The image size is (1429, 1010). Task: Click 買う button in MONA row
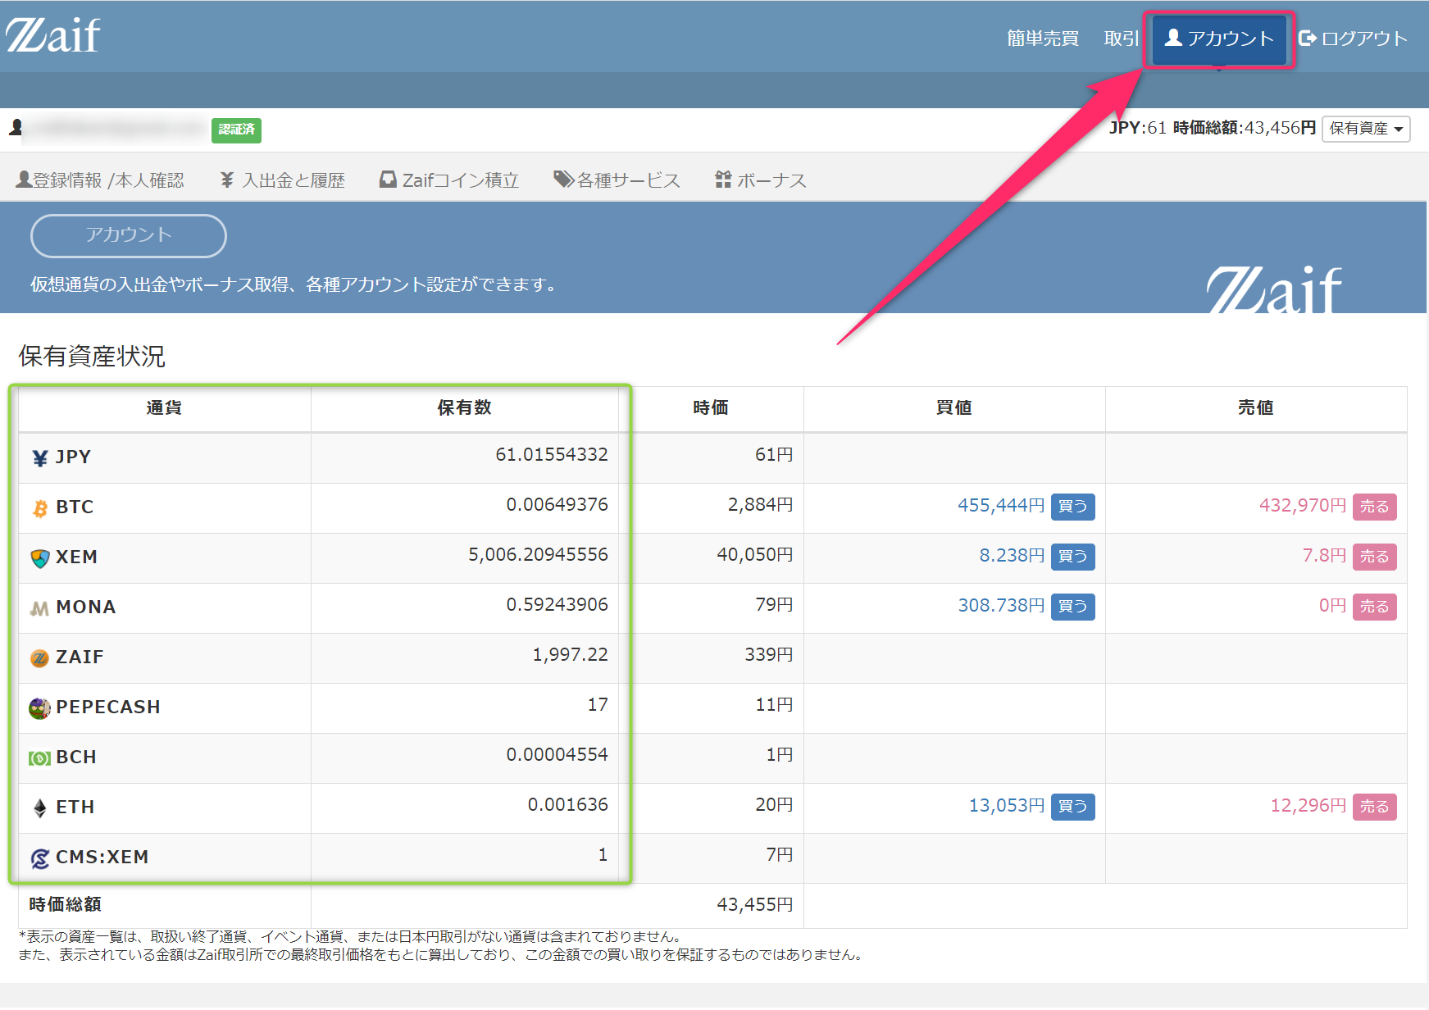pos(1072,607)
